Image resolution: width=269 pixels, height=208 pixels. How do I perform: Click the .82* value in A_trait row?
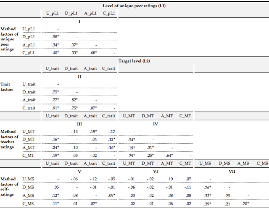74,100
